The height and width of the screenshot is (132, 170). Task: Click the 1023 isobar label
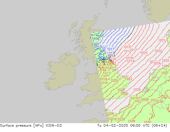point(121,90)
